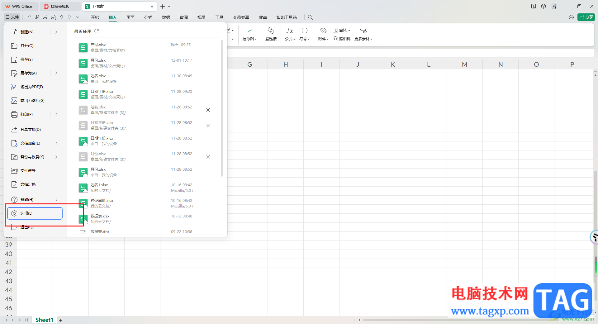Open a new tab with the plus icon
The image size is (598, 324).
[x=163, y=7]
